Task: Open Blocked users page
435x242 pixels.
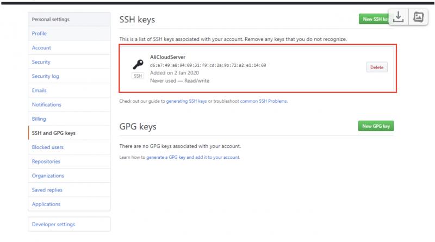Action: 48,147
